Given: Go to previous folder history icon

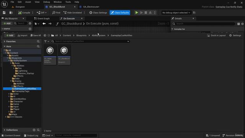Looking at the screenshot, I should pos(45,36).
